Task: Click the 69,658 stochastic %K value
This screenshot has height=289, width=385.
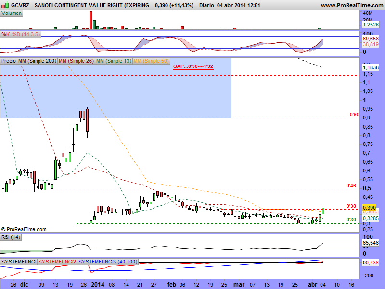Action: click(x=371, y=39)
